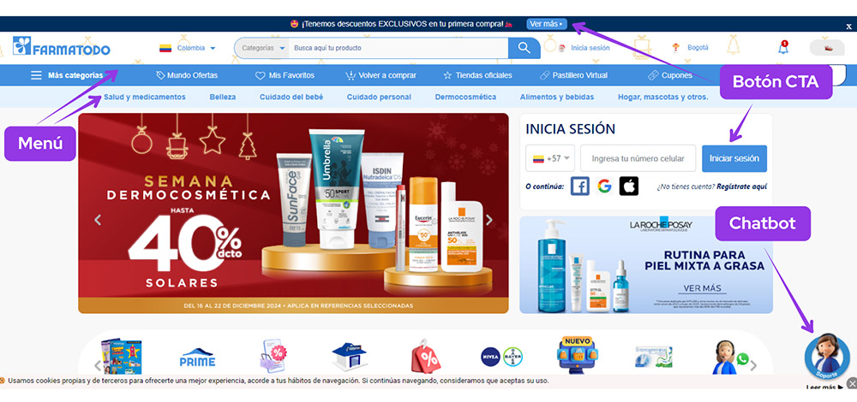Move shortcut carousel to the right
857x402 pixels.
click(x=753, y=365)
